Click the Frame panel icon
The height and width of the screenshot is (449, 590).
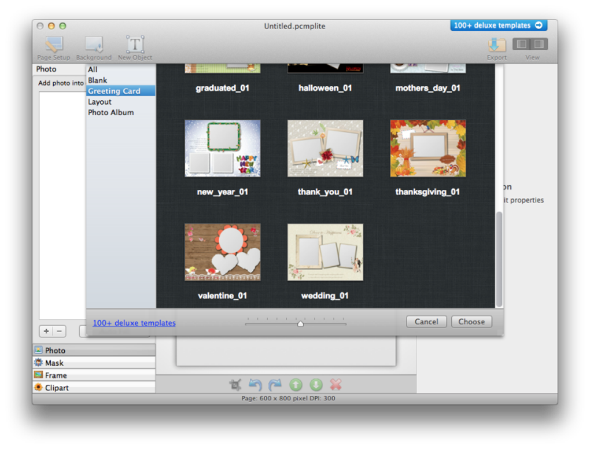(38, 375)
